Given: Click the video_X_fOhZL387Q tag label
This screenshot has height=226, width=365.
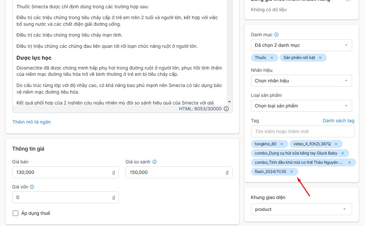Looking at the screenshot, I should (312, 144).
